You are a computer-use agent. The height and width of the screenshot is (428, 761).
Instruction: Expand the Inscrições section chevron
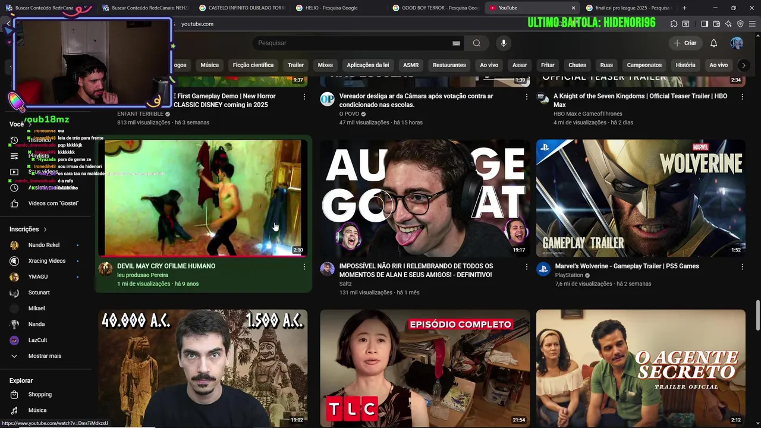point(45,229)
